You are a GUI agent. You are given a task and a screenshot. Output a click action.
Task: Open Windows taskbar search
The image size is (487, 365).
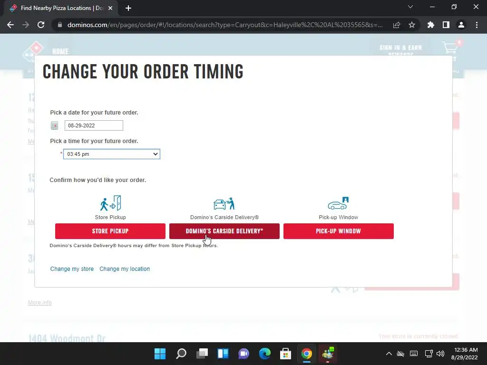click(181, 354)
